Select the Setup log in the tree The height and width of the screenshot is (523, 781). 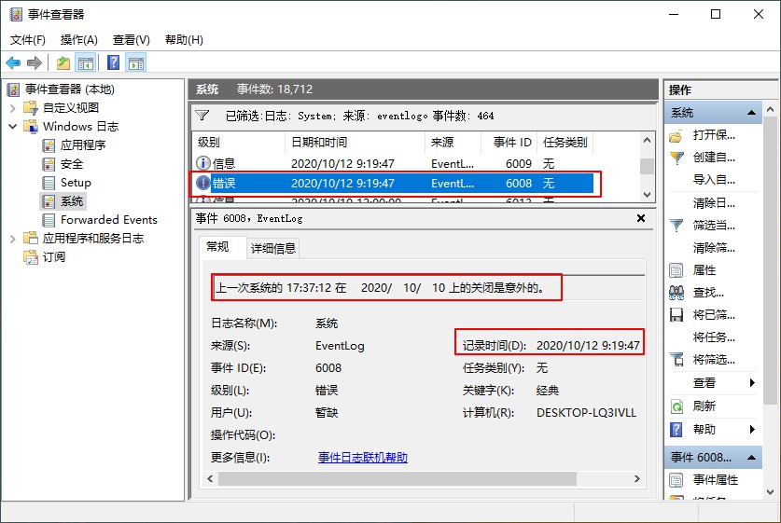(76, 183)
